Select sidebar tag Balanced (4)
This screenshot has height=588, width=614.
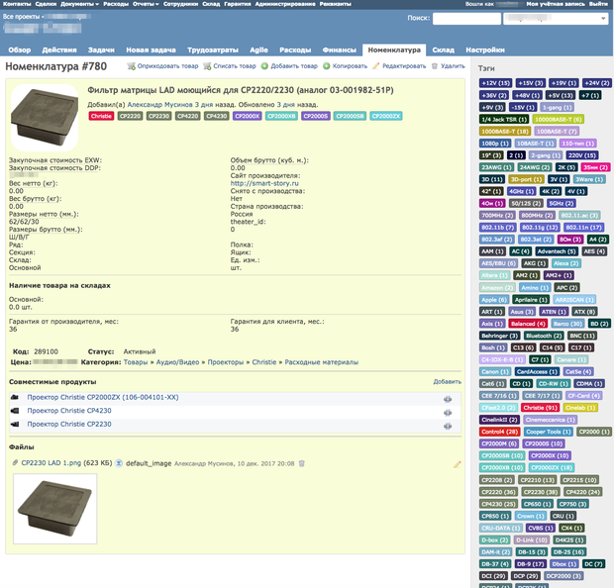tap(528, 324)
